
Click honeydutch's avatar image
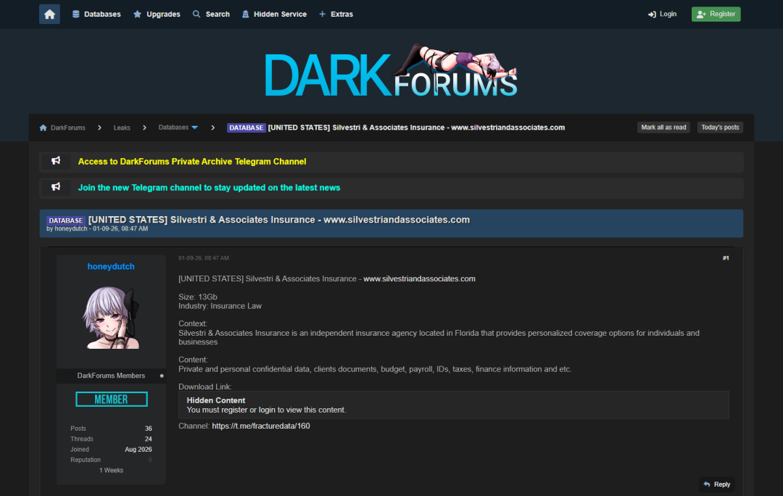(111, 317)
